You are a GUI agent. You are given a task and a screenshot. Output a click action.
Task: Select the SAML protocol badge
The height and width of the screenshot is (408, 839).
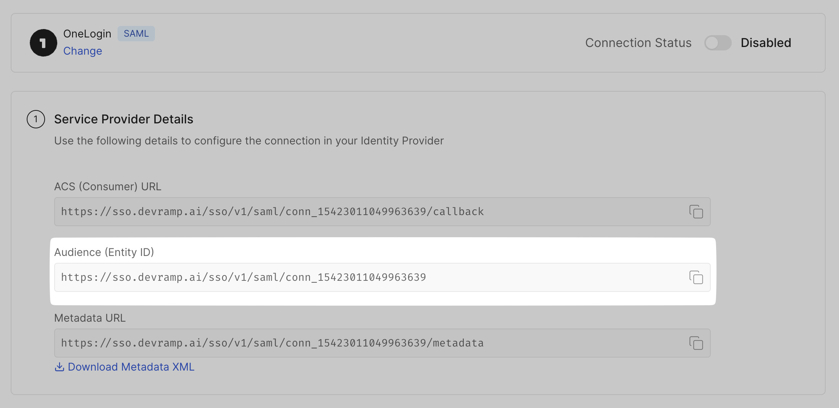(x=136, y=34)
